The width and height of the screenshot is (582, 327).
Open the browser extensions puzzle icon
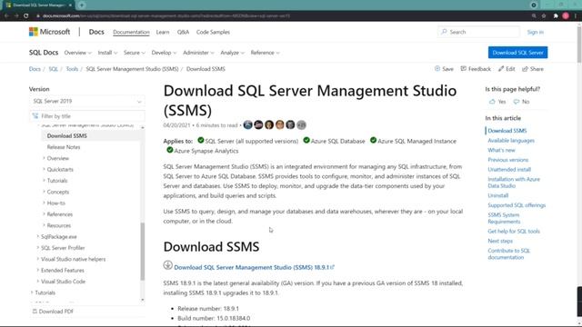(556, 16)
